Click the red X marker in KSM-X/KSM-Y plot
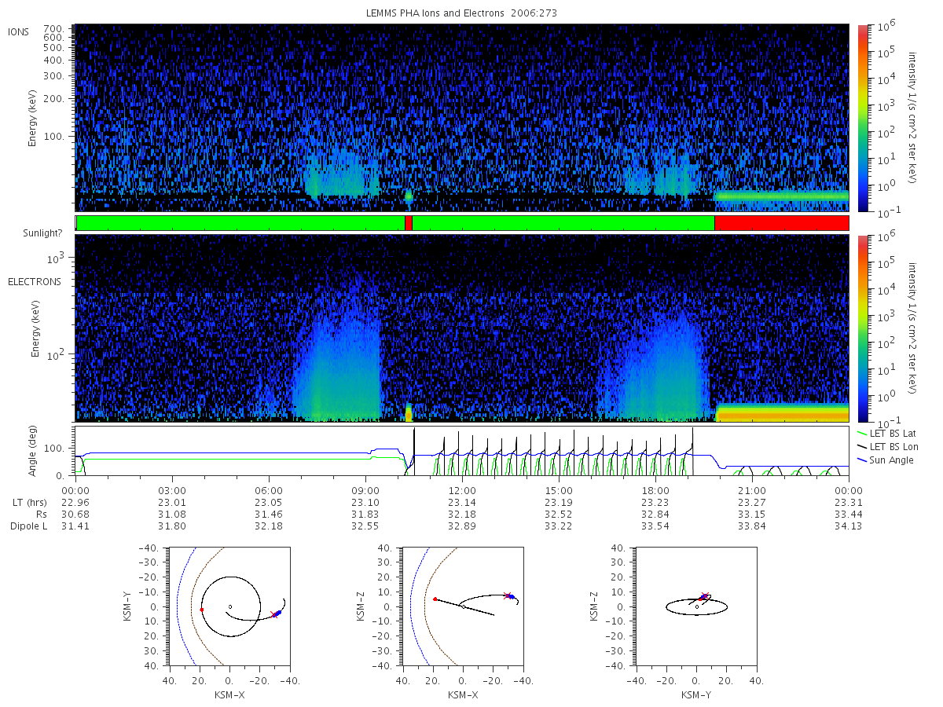The height and width of the screenshot is (707, 943). click(273, 614)
